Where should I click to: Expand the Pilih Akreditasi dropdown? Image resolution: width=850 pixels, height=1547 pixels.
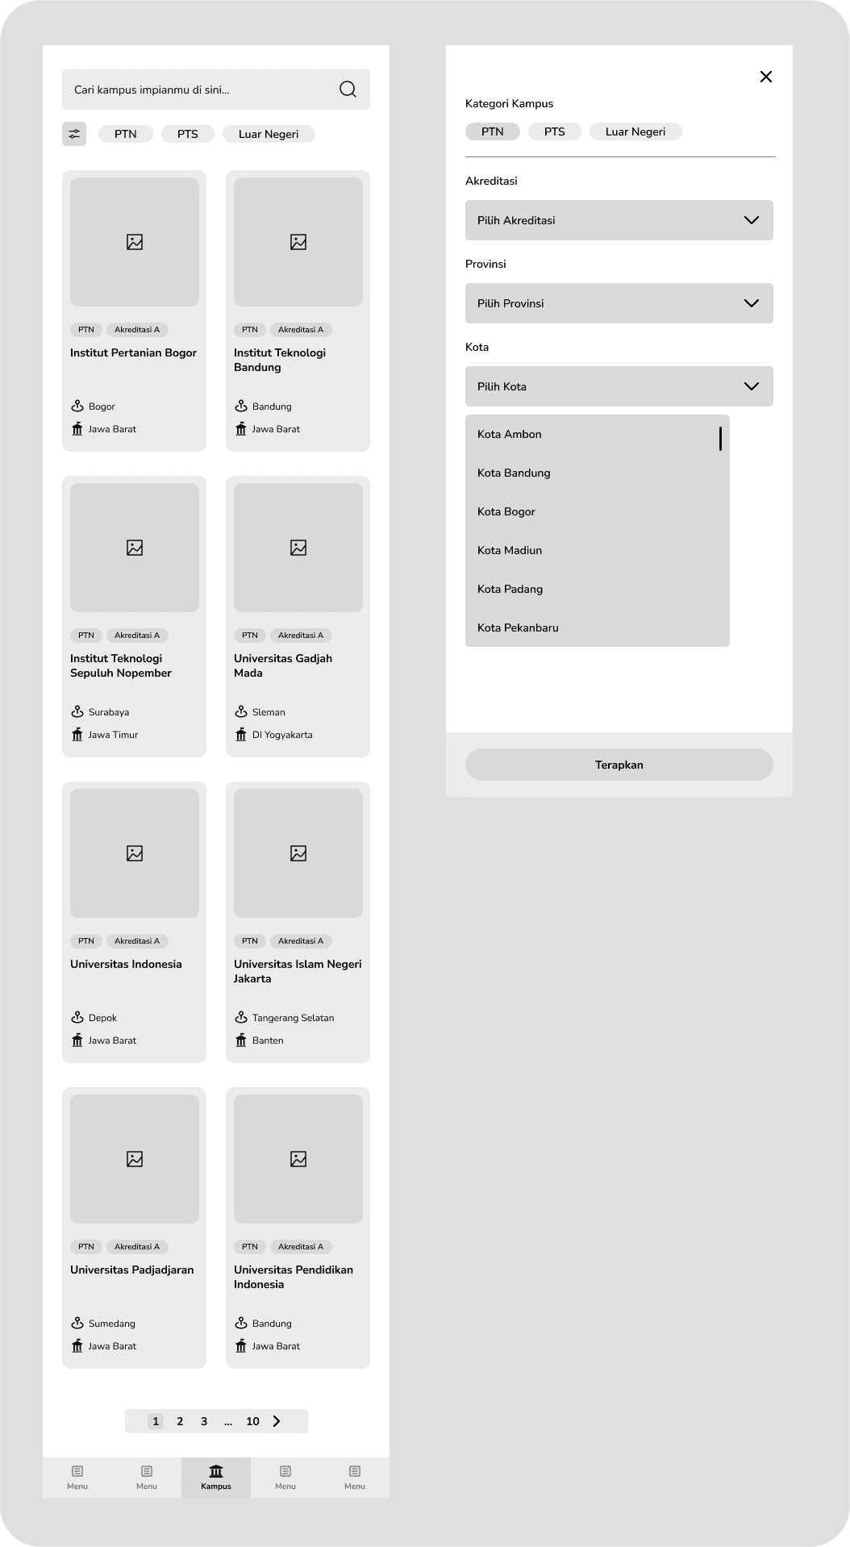(x=619, y=220)
